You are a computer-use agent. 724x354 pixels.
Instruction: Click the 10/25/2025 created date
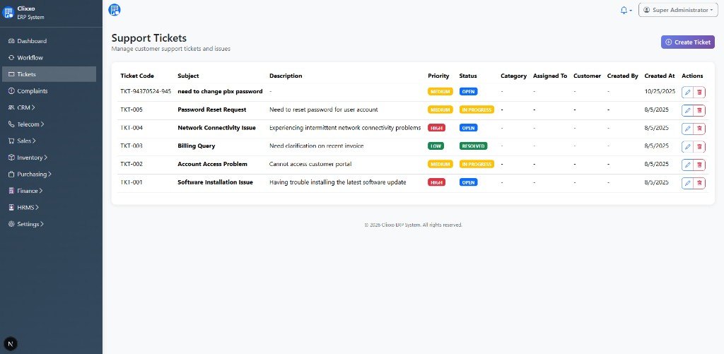(x=660, y=91)
